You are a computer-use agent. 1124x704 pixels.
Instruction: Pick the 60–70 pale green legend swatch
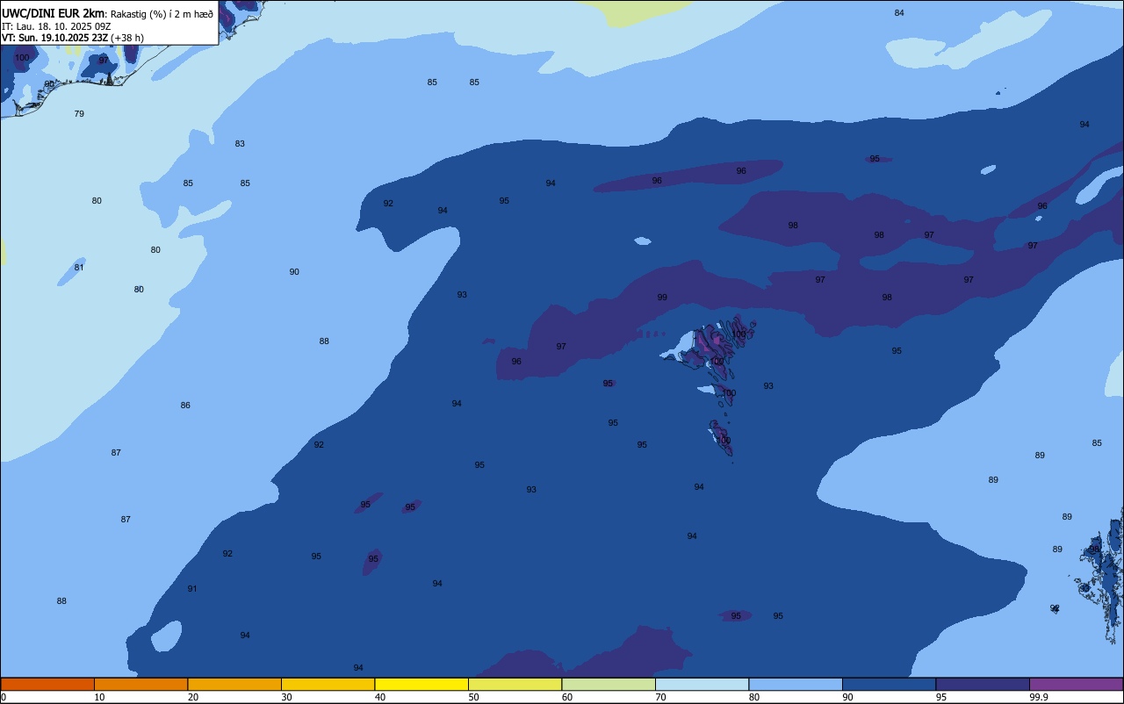coord(609,684)
